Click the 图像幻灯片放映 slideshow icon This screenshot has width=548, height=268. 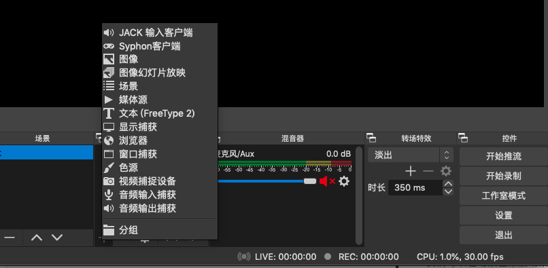(x=109, y=73)
